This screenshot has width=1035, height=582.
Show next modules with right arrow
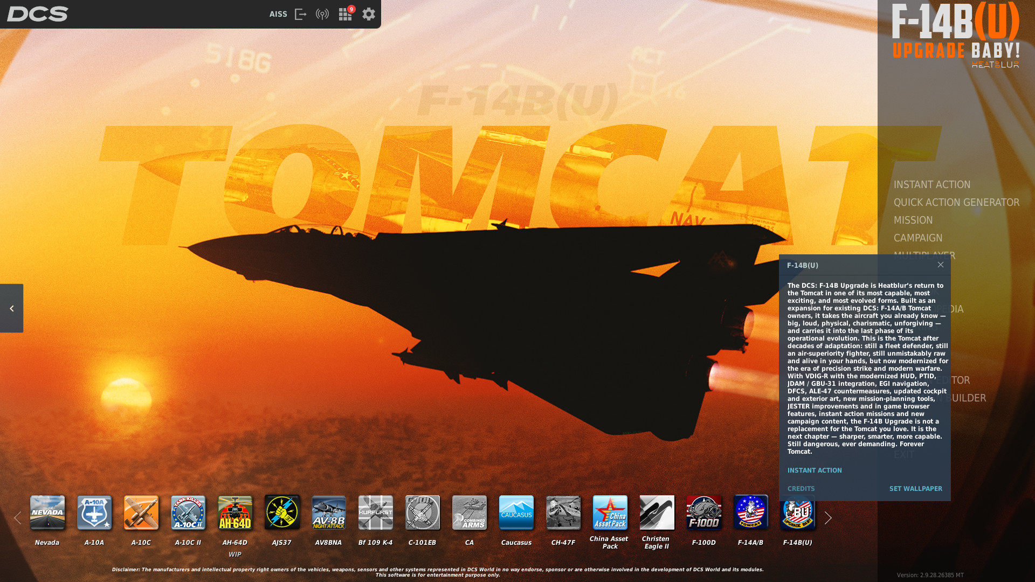(828, 518)
